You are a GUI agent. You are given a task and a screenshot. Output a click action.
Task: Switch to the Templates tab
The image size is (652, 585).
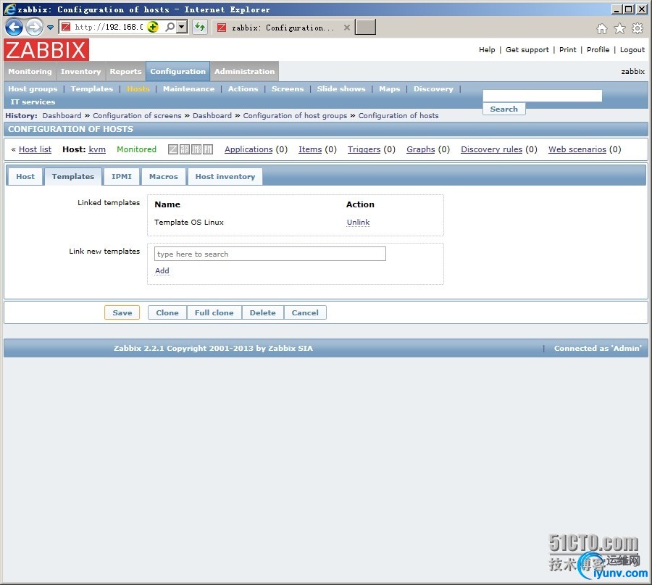point(73,176)
